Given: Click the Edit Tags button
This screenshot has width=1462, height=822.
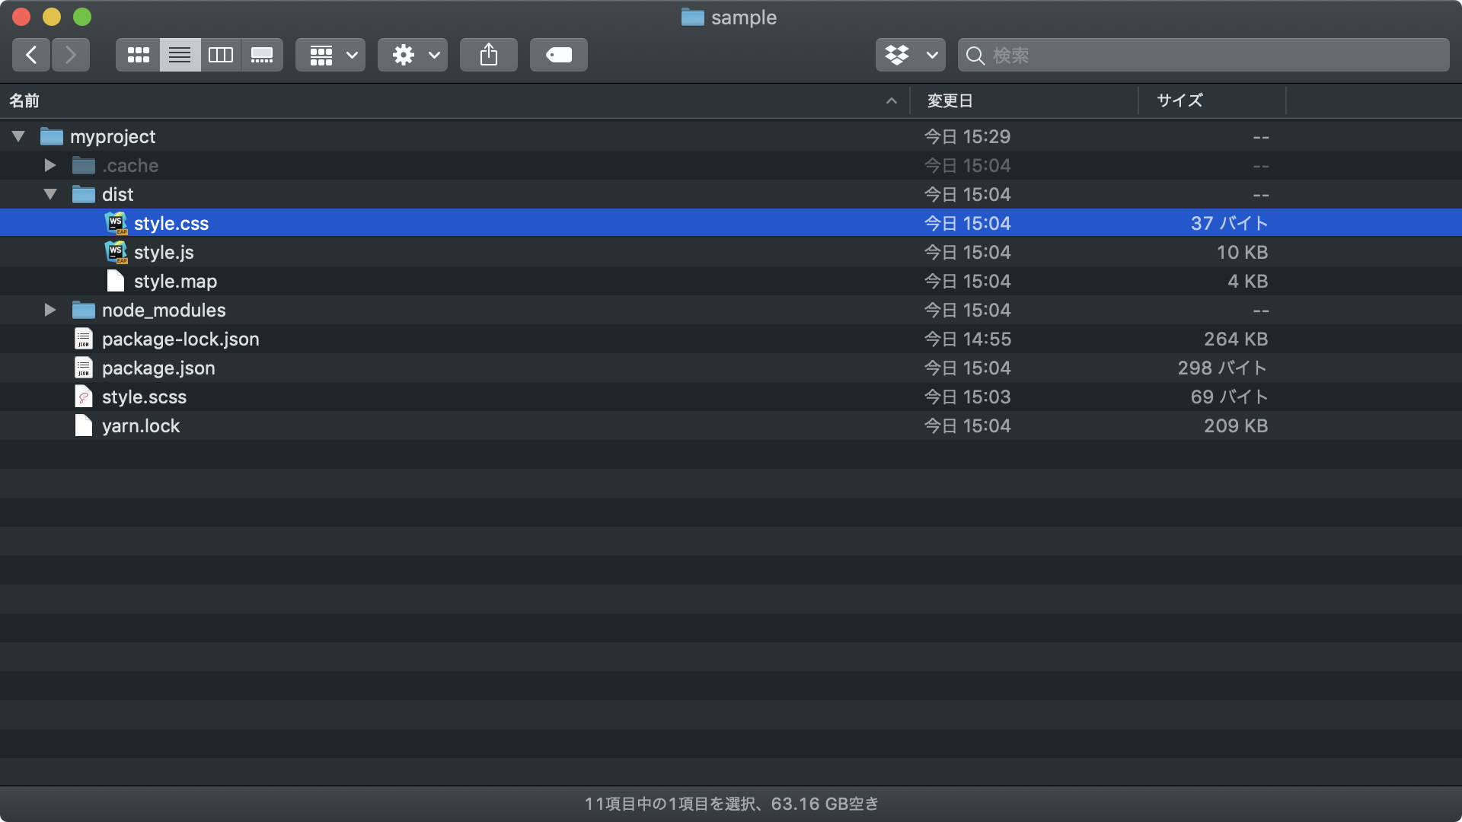Looking at the screenshot, I should (x=559, y=55).
